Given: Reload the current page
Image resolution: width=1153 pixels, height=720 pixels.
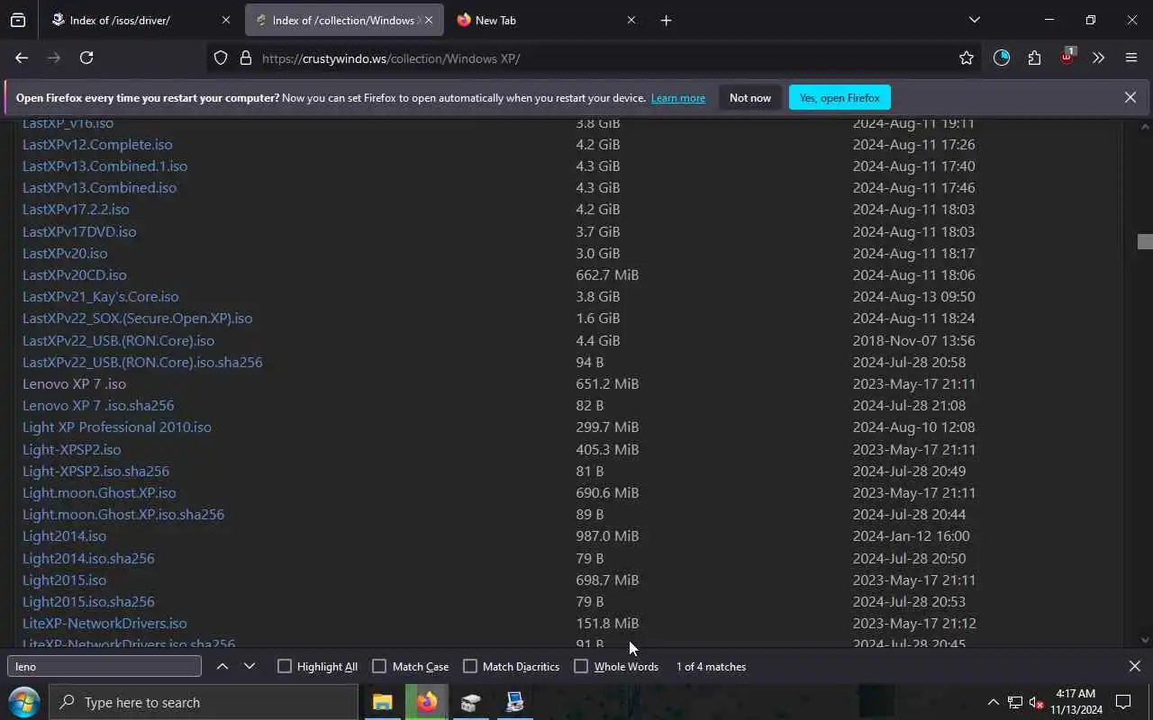Looking at the screenshot, I should (x=86, y=58).
